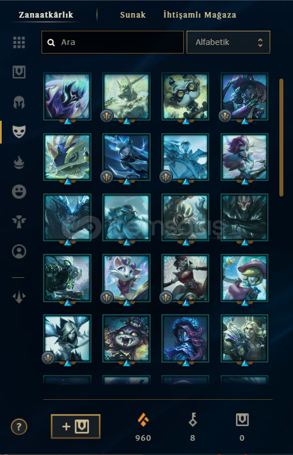The image size is (293, 455).
Task: Open the summoner icons profile filter
Action: [19, 251]
